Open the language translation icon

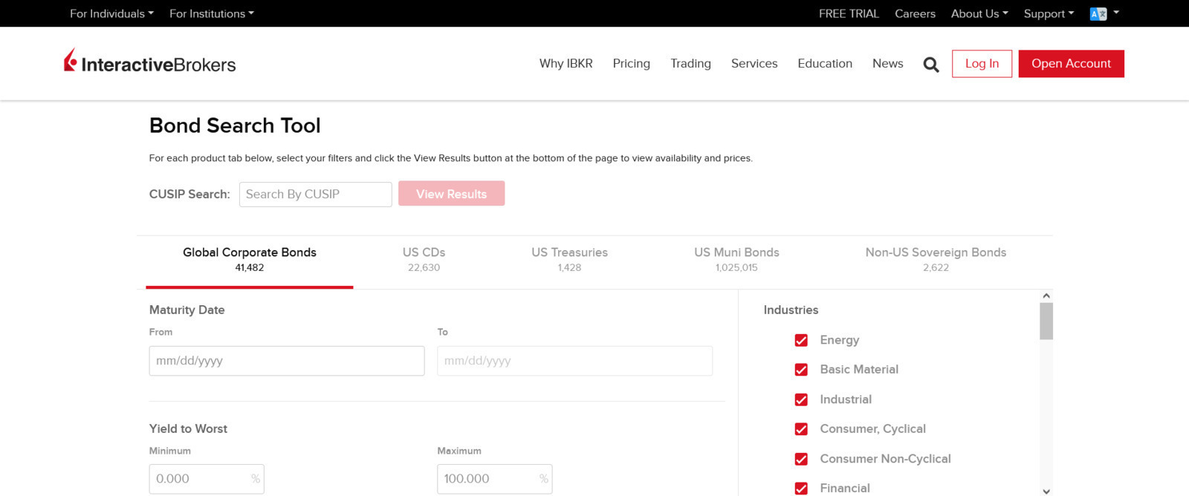(1098, 14)
